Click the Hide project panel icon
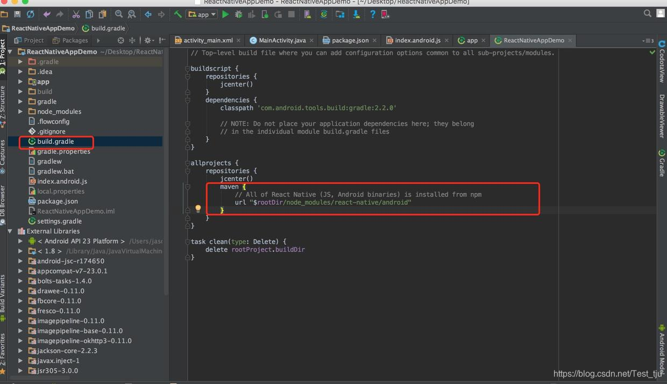667x384 pixels. (x=162, y=40)
